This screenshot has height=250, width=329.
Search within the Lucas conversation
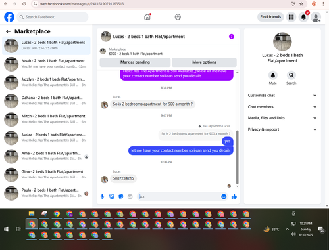pyautogui.click(x=291, y=75)
